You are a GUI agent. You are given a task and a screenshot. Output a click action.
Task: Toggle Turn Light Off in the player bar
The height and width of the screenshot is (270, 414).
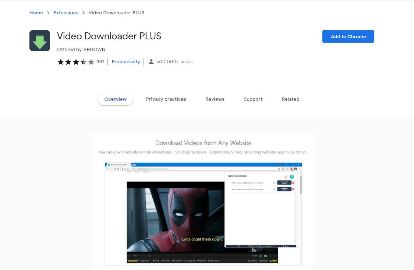point(190,261)
